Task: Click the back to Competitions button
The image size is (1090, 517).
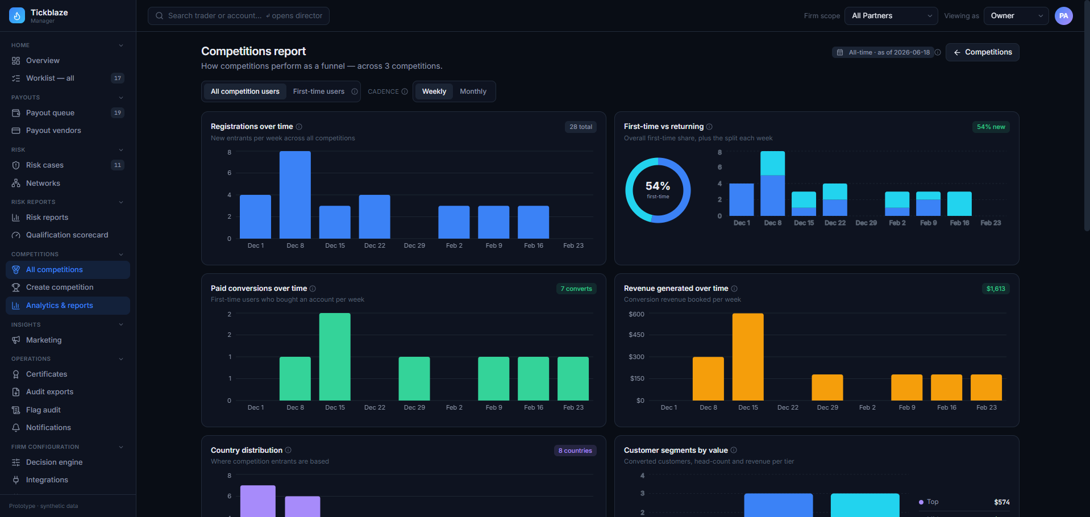Action: pos(983,52)
